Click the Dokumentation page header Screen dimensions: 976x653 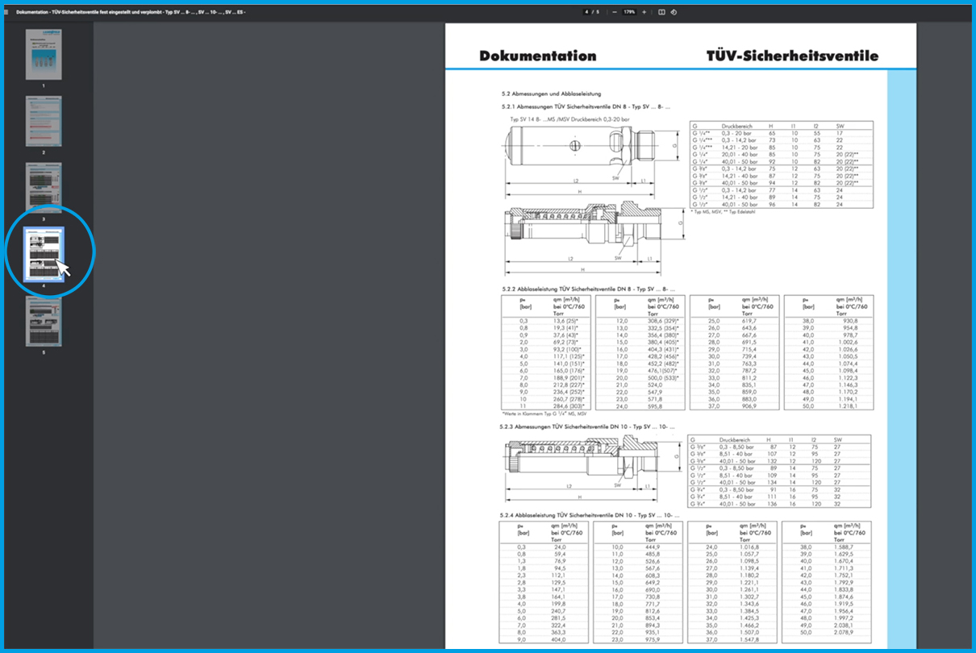537,56
